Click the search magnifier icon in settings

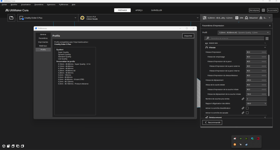[207, 38]
